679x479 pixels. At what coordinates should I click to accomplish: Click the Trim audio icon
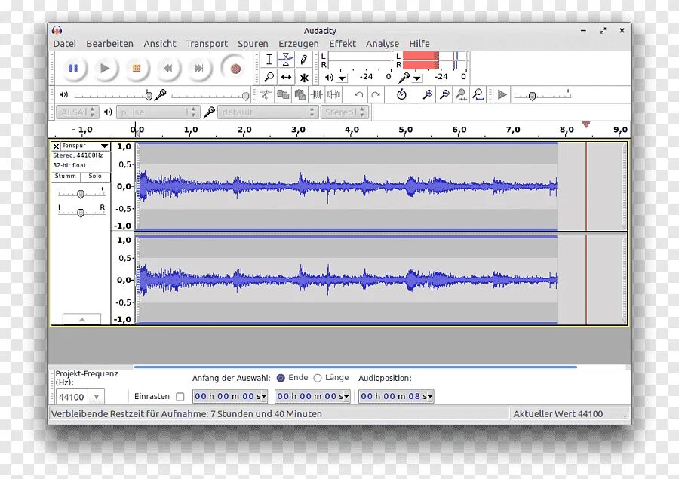pyautogui.click(x=317, y=94)
